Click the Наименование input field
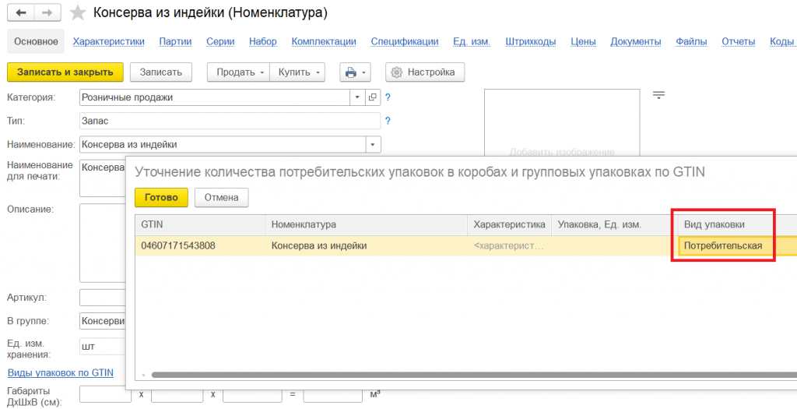Viewport: 797px width, 409px height. click(223, 144)
